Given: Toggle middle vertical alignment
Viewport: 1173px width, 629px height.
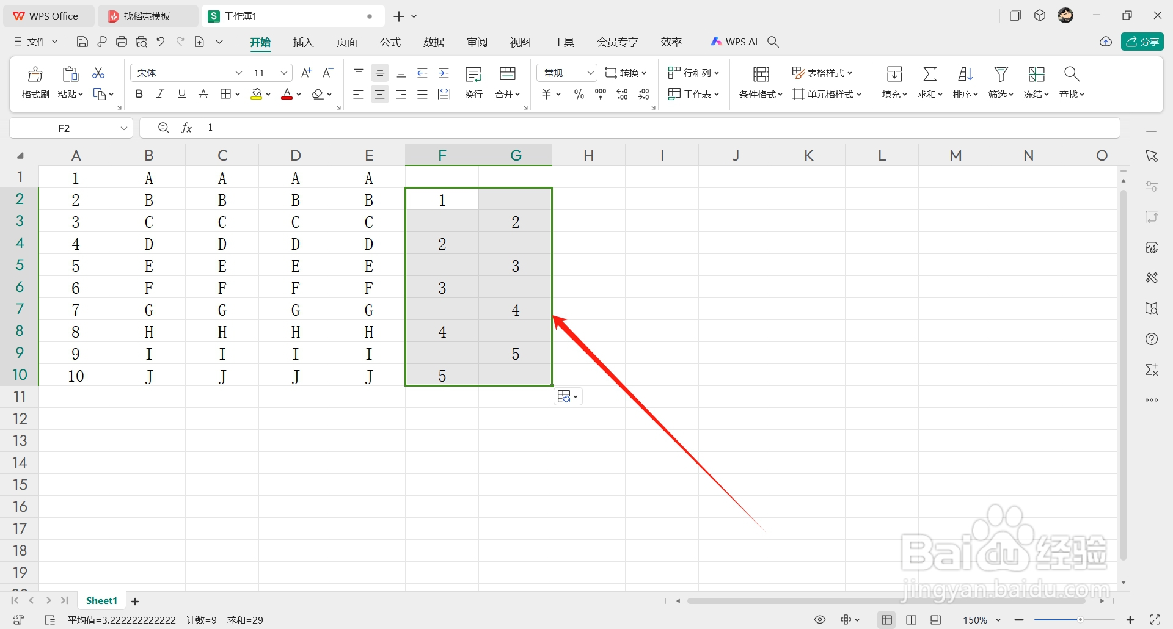Looking at the screenshot, I should point(380,73).
